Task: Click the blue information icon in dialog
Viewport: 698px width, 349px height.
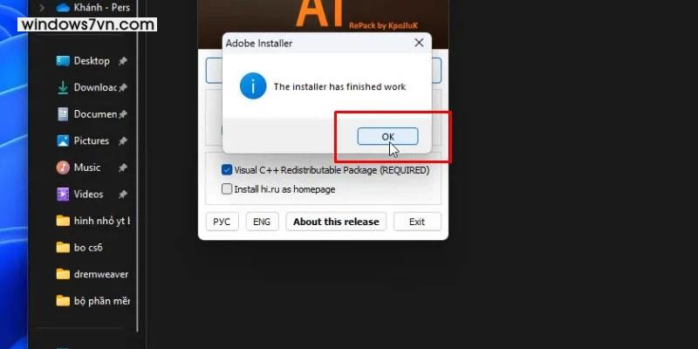Action: [253, 86]
